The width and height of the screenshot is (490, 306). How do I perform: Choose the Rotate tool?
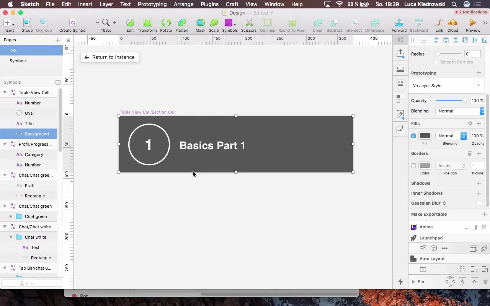(166, 25)
